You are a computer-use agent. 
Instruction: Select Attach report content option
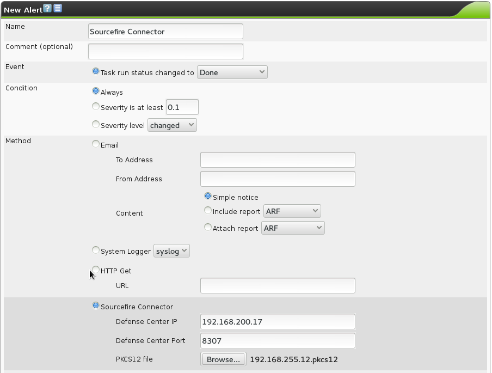click(208, 227)
